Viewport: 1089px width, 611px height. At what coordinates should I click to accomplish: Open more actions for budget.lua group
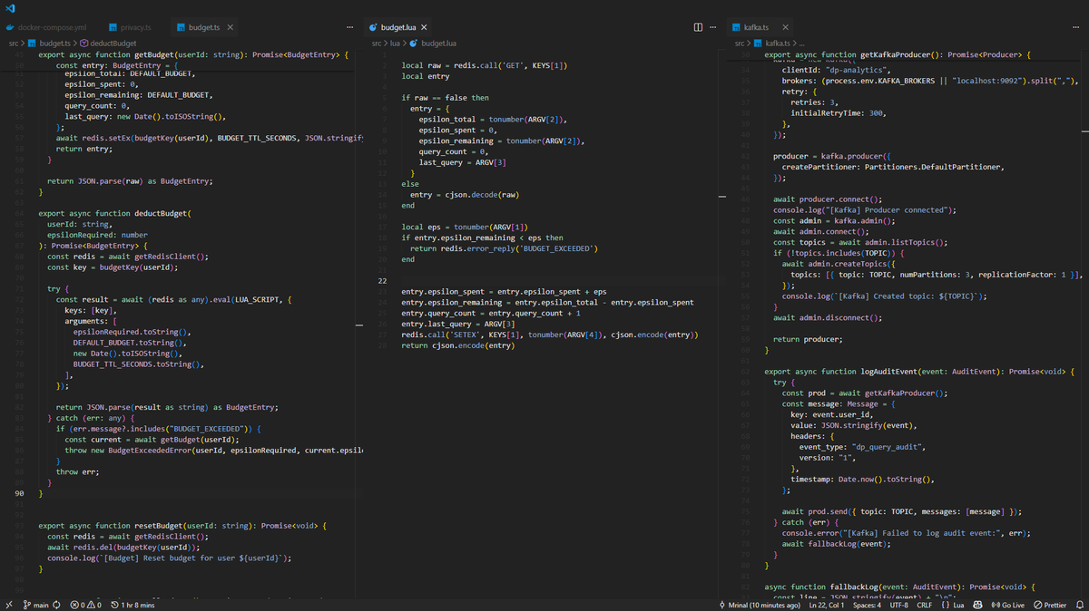click(713, 28)
